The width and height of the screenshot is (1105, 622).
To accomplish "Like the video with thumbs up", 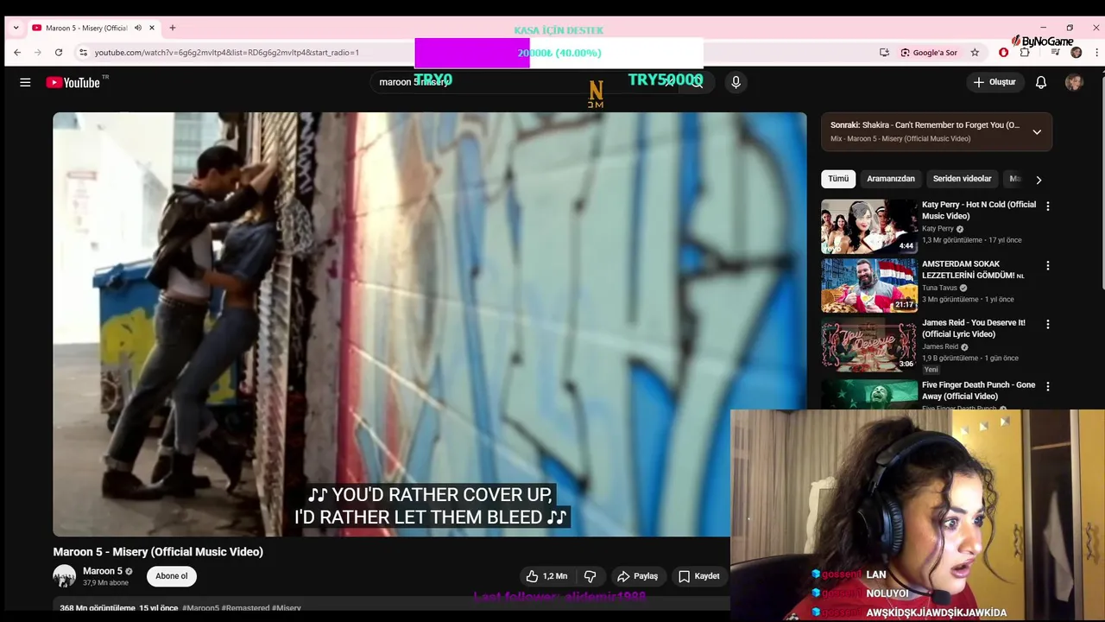I will click(546, 576).
